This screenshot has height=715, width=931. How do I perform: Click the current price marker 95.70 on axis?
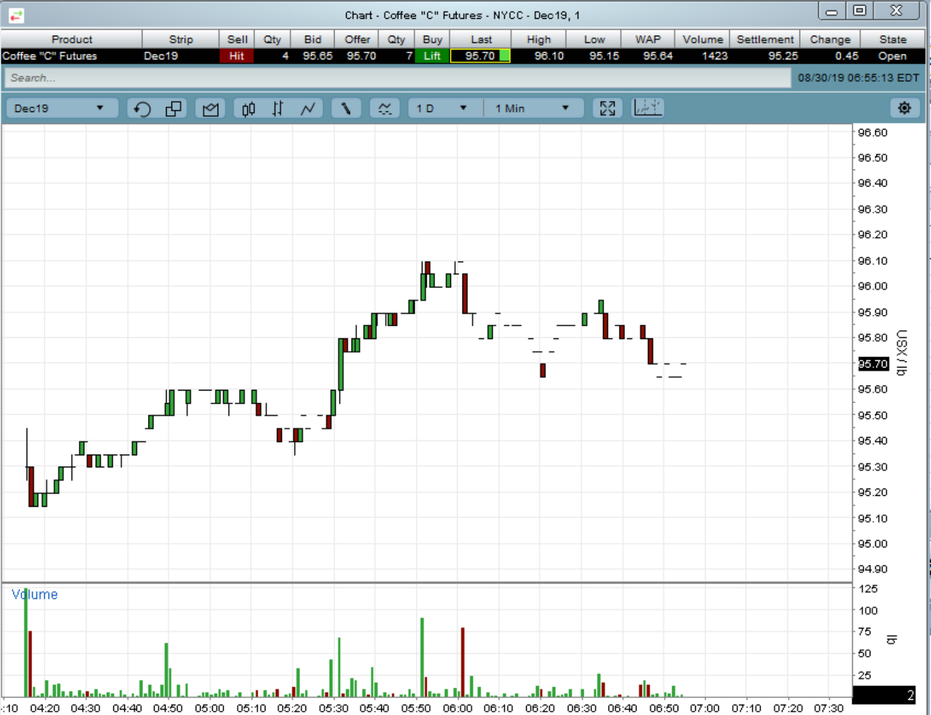[873, 364]
